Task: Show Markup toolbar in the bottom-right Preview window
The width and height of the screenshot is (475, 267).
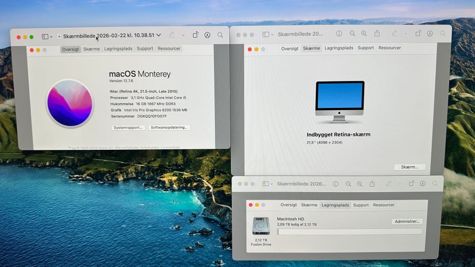Action: 423,183
